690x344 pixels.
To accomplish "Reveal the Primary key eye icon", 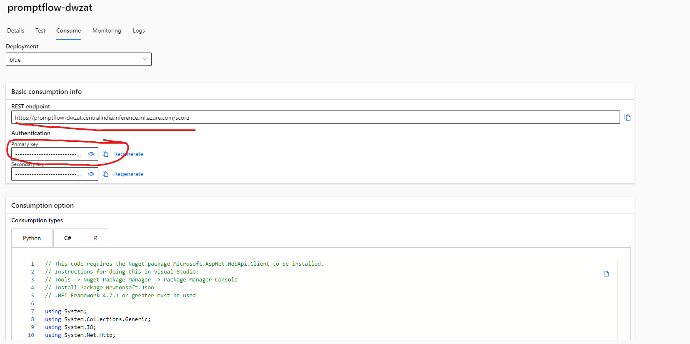I will coord(91,154).
